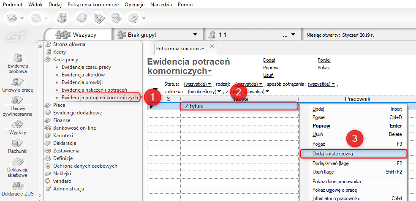Click the flag toolbar icon
The height and width of the screenshot is (201, 416).
coord(62,18)
